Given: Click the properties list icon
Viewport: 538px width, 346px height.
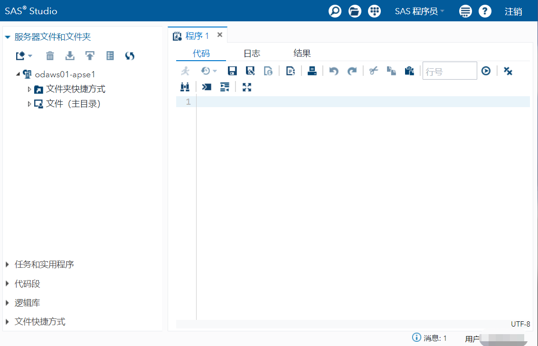Looking at the screenshot, I should pos(110,55).
